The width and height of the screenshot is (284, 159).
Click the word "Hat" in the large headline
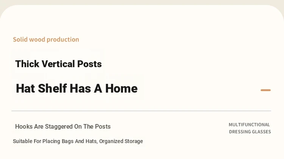(x=25, y=88)
